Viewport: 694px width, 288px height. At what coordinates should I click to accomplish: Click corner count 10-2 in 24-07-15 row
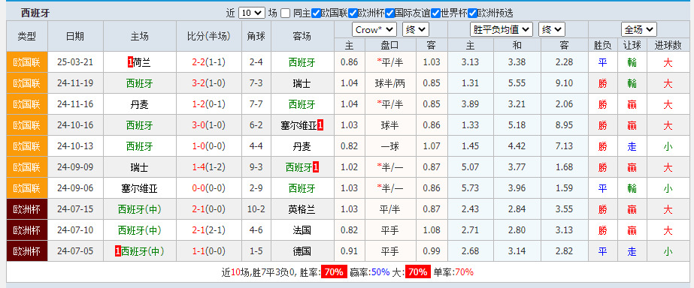[256, 209]
